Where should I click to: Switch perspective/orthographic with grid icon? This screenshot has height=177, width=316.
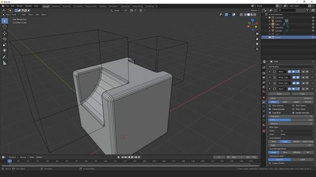[257, 49]
